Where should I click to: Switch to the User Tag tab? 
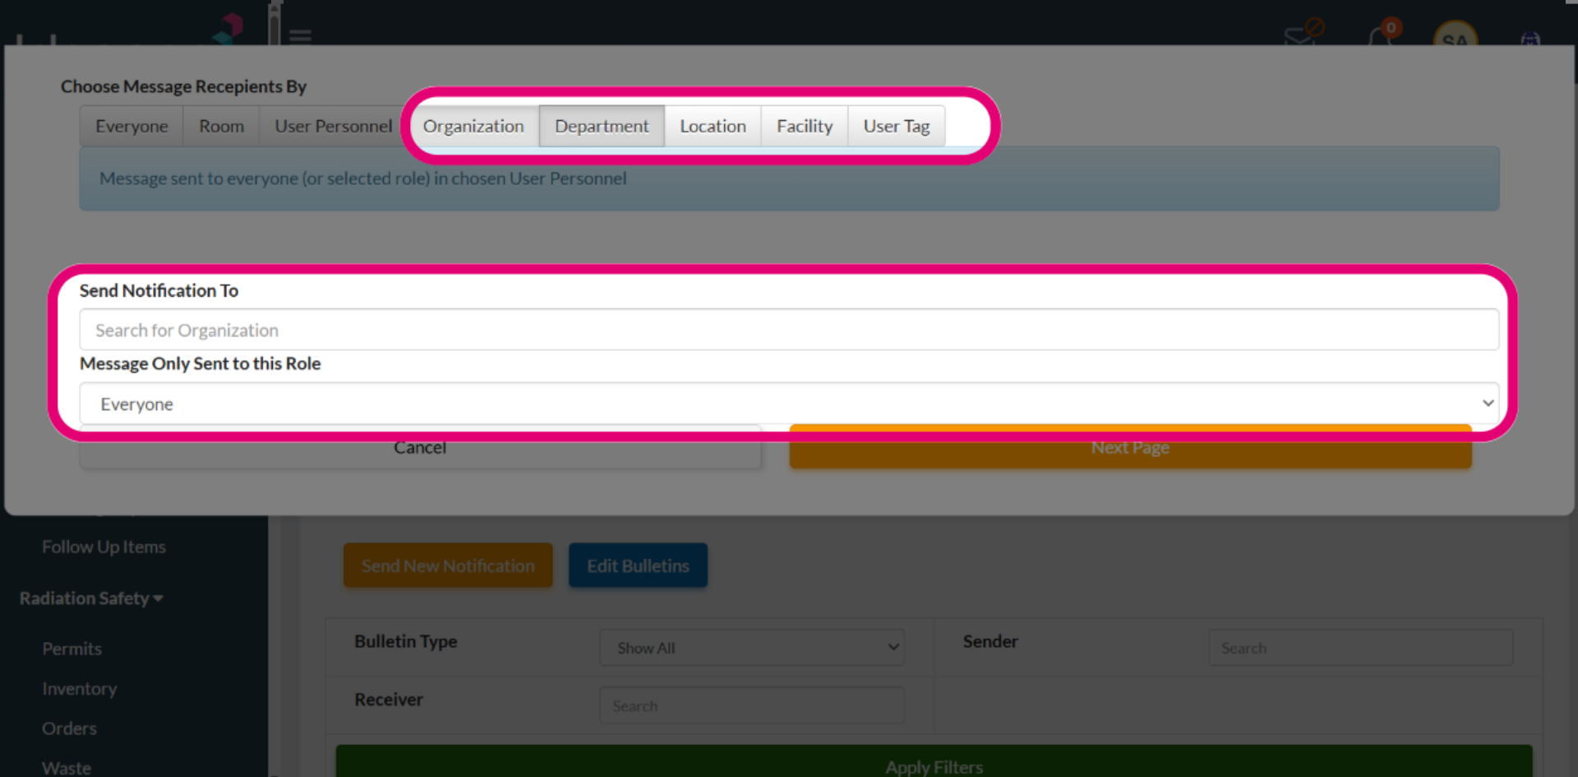[897, 126]
